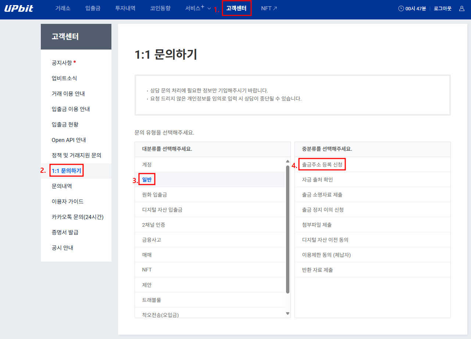Select the 계정 category
471x339 pixels.
click(x=147, y=164)
